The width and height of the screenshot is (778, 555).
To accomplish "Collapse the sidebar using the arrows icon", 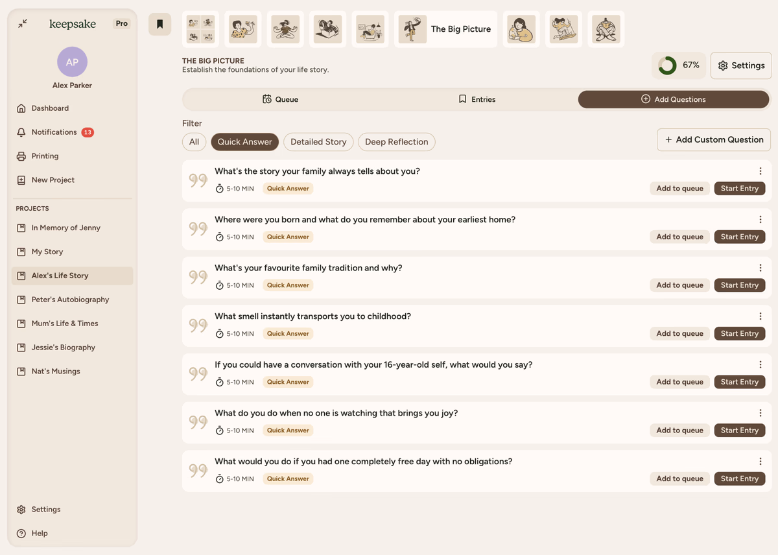I will 23,23.
